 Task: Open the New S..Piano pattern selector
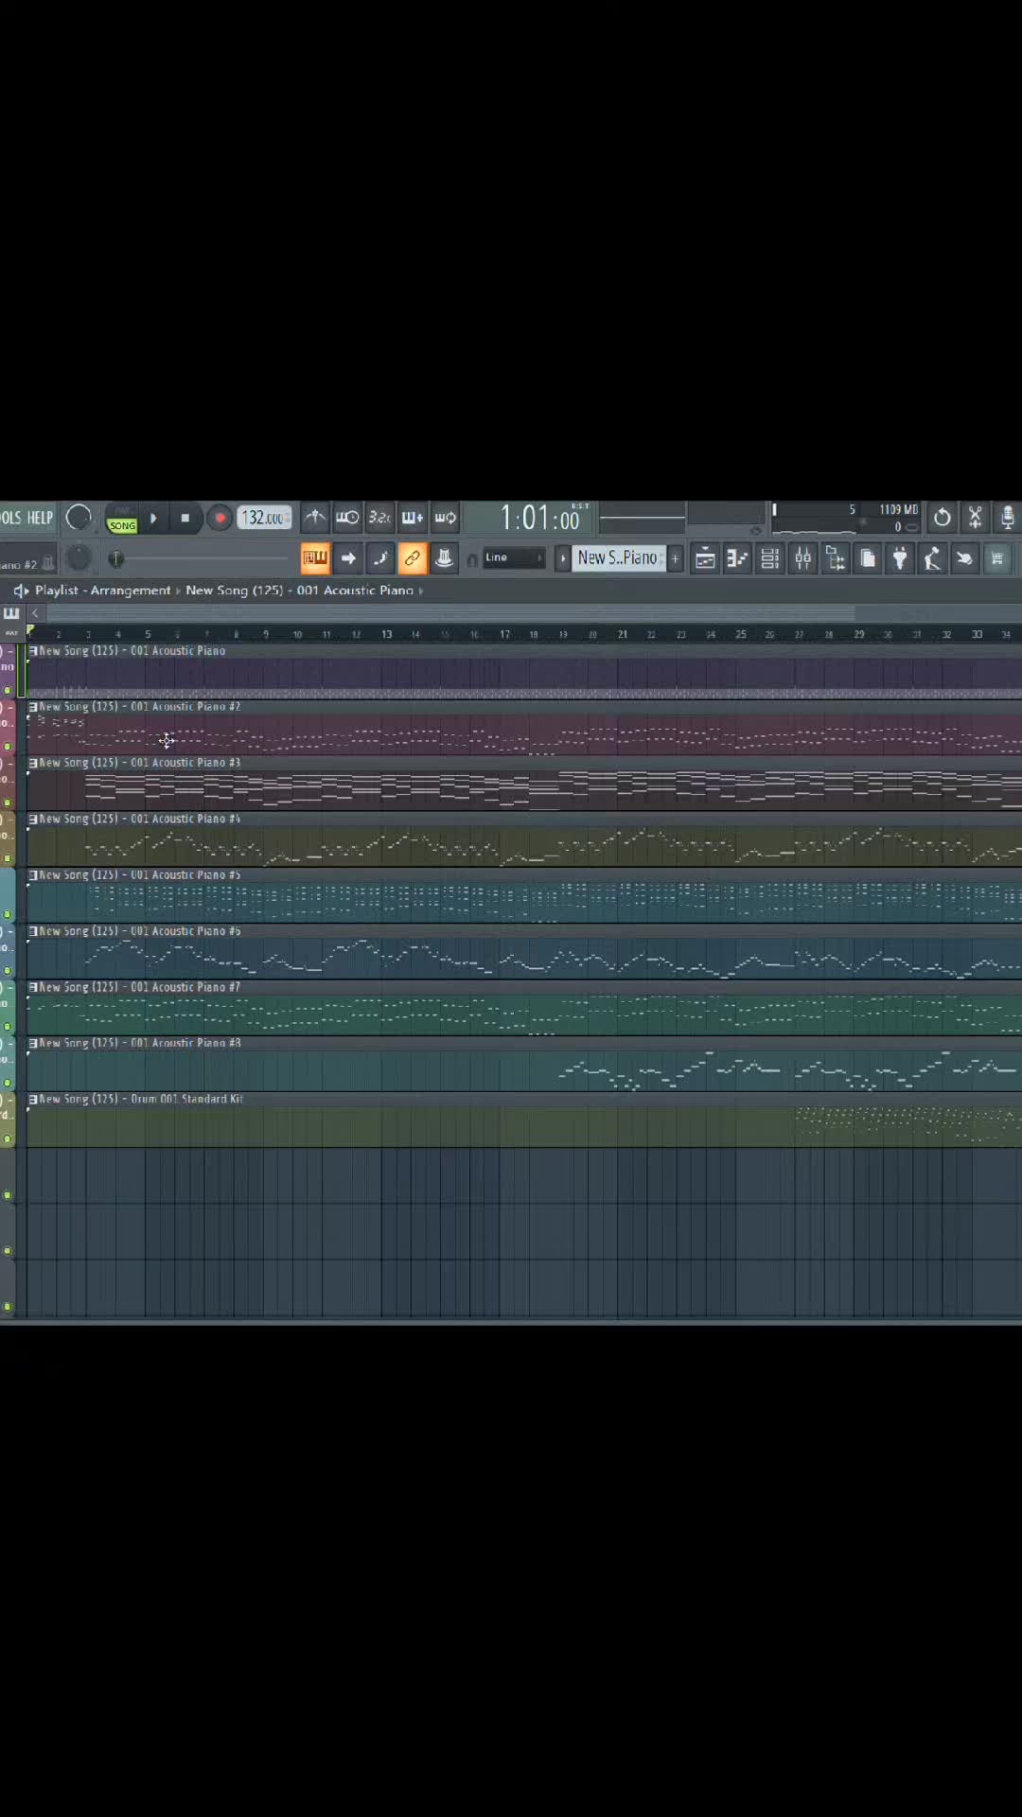pyautogui.click(x=618, y=558)
